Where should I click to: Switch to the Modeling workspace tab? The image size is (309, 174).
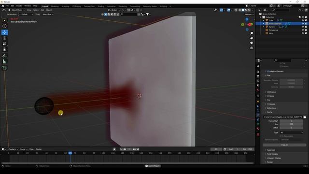[x=55, y=6]
